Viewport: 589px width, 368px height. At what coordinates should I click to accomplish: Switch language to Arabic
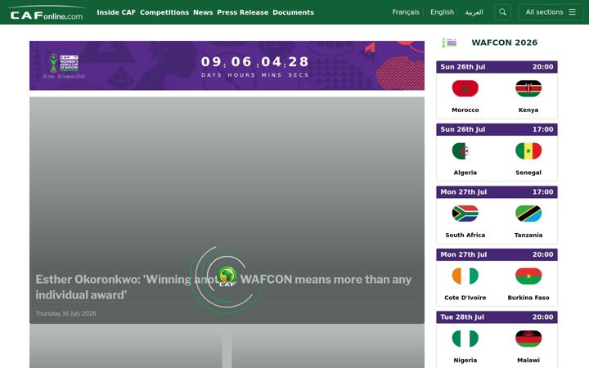coord(474,12)
